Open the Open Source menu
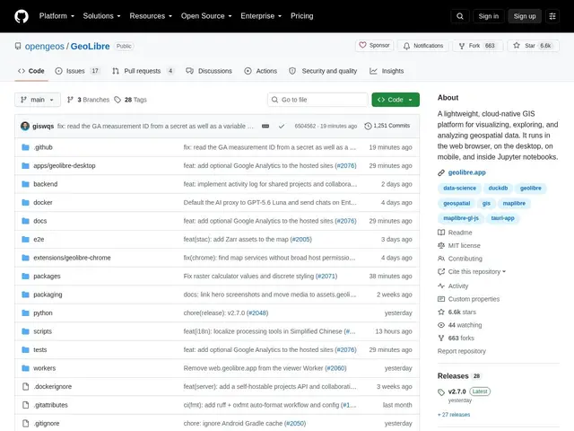 (206, 16)
